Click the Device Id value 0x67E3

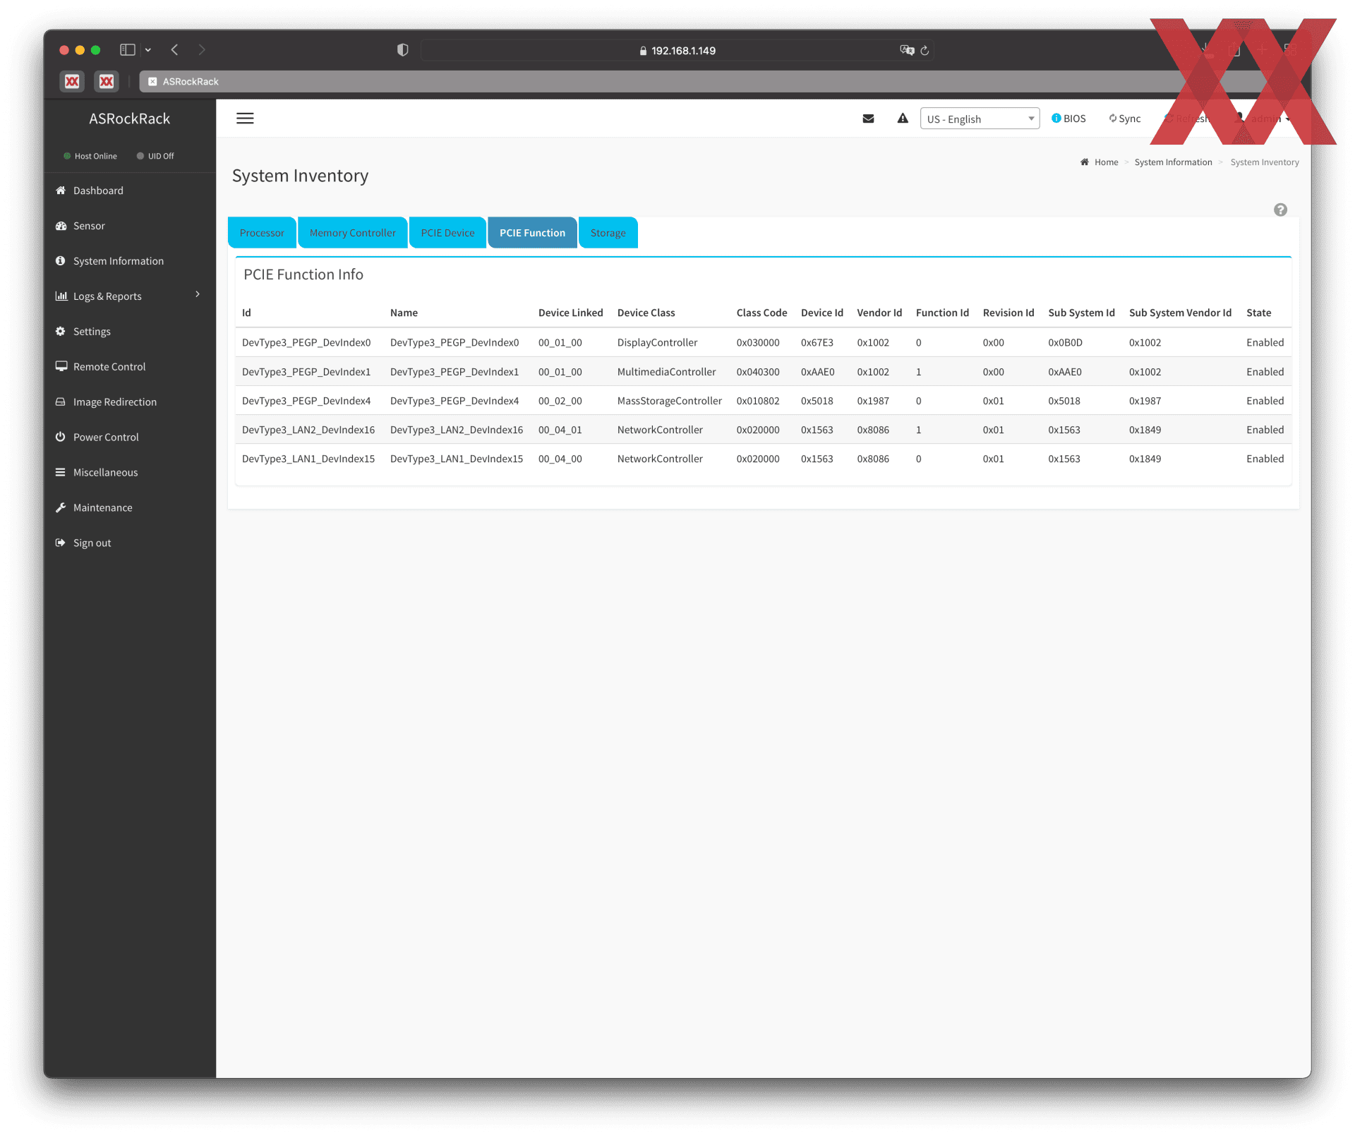[x=817, y=343]
